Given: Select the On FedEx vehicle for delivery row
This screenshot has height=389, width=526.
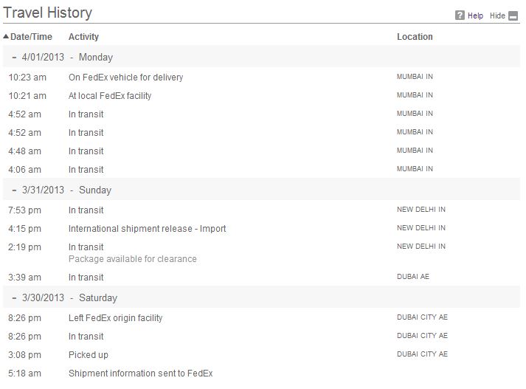Looking at the screenshot, I should click(x=261, y=78).
